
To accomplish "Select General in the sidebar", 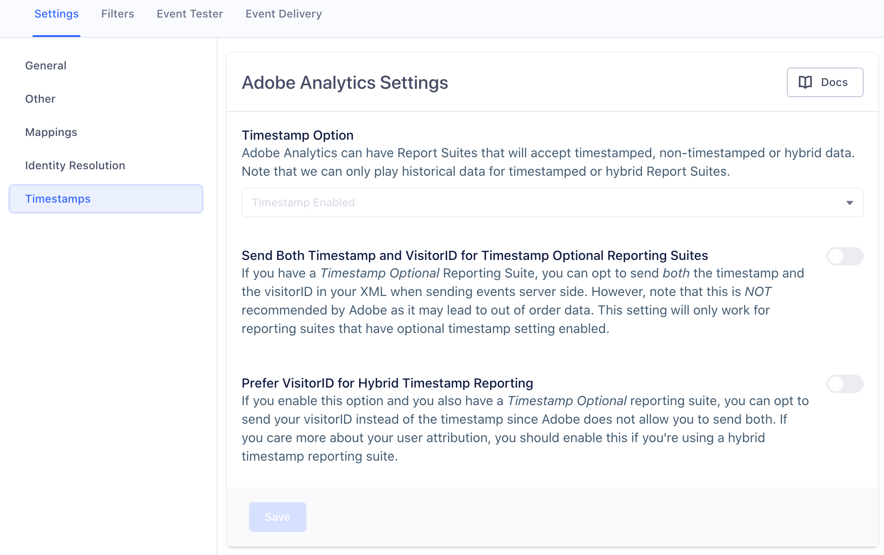I will coord(46,65).
